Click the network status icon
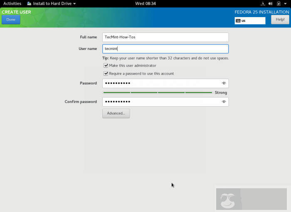 [263, 3]
